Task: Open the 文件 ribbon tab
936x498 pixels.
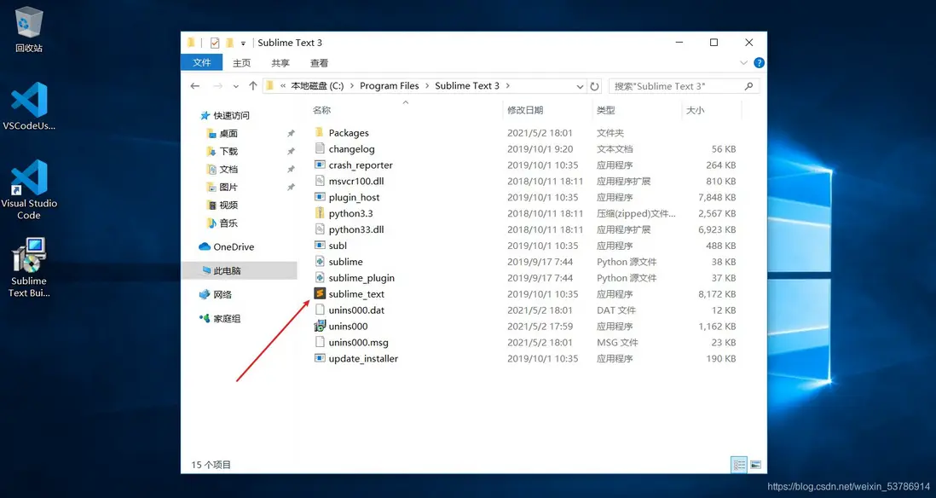Action: click(202, 63)
